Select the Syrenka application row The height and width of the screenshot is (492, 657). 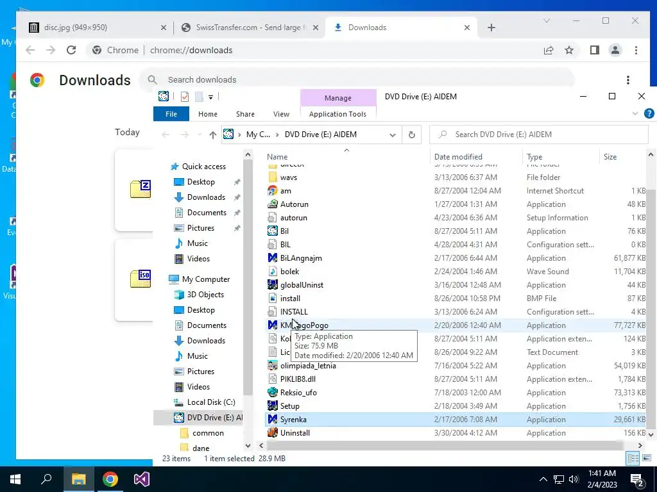(455, 419)
